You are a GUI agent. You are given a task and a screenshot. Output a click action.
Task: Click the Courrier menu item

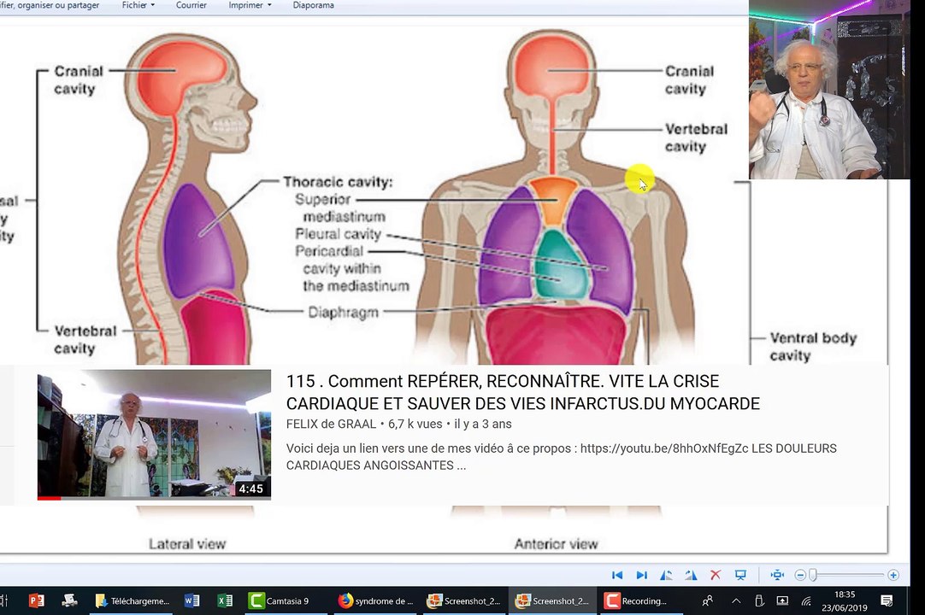pyautogui.click(x=191, y=5)
